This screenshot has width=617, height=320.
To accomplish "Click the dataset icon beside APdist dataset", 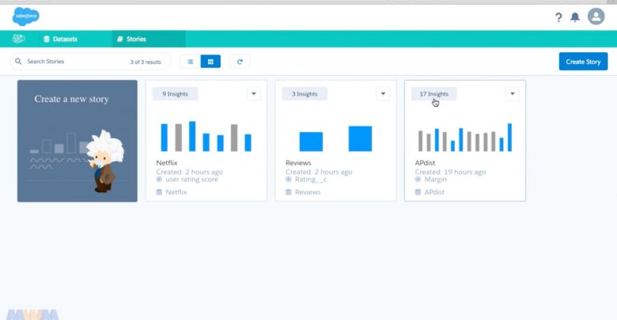I will point(418,192).
